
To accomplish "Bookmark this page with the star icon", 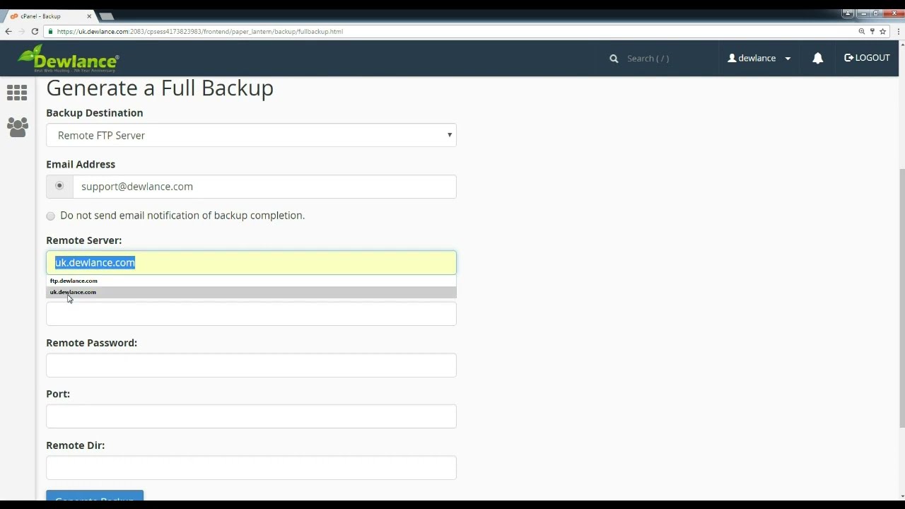I will click(882, 31).
